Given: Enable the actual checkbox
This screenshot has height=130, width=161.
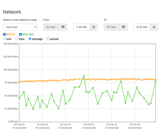Looking at the screenshot, I should [x=48, y=39].
